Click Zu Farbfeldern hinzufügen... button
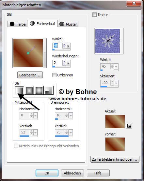144x181 pixels. [x=115, y=159]
